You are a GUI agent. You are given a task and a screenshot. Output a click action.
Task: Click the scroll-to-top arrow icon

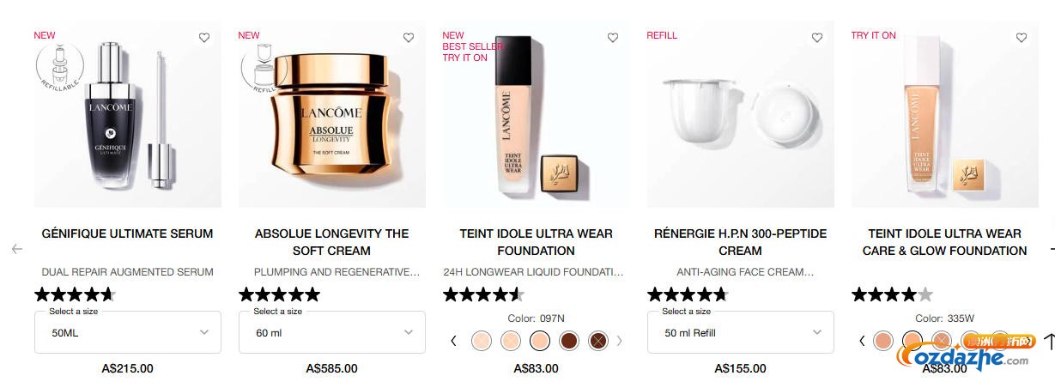point(1049,341)
